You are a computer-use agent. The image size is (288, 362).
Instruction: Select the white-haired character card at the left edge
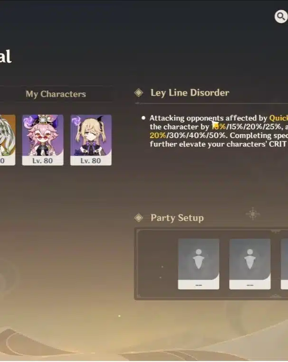click(8, 140)
